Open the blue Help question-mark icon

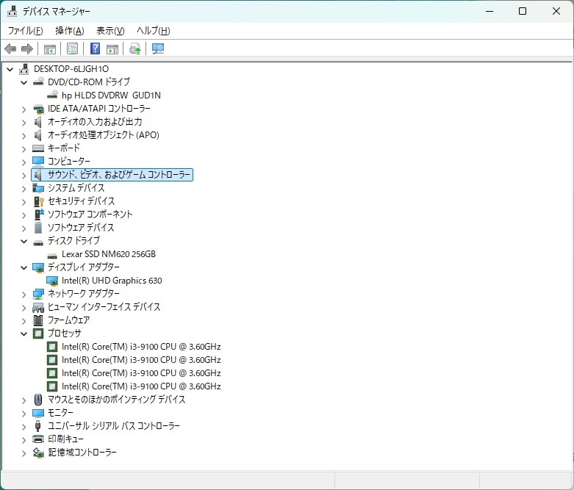click(x=96, y=48)
